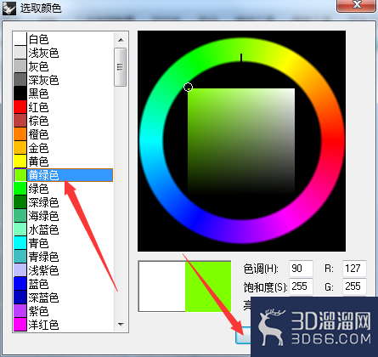The width and height of the screenshot is (378, 357).
Task: Select the highlighted 黄绿色 list entry
Action: [64, 175]
